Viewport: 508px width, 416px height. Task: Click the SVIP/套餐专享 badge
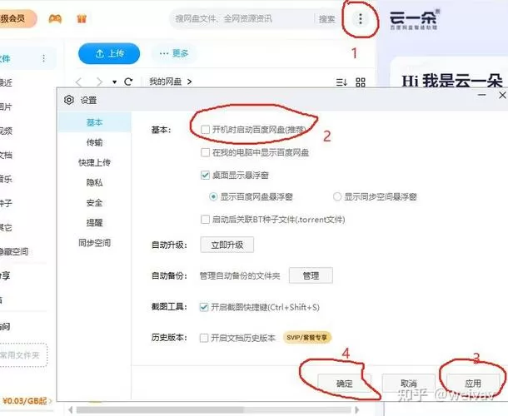[x=307, y=338]
